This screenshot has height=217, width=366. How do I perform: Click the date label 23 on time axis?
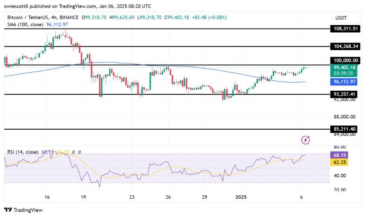[x=132, y=197]
